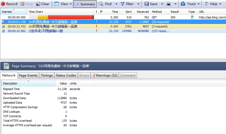
Task: Save the log with the floppy icon
Action: pyautogui.click(x=147, y=4)
